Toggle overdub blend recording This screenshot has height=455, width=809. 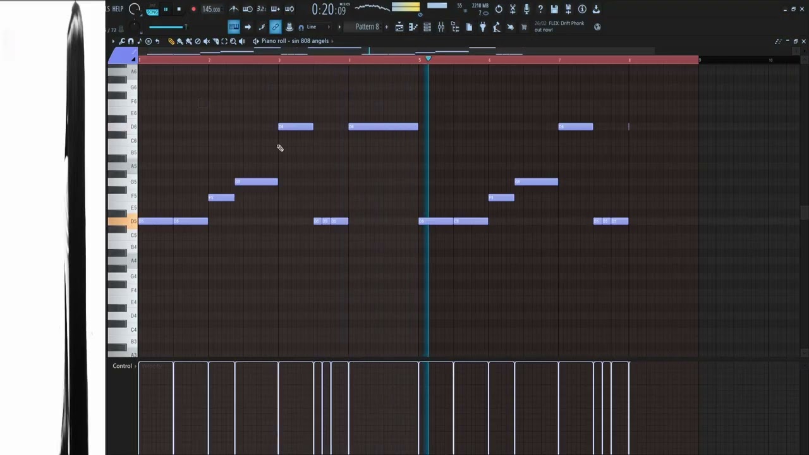[275, 9]
